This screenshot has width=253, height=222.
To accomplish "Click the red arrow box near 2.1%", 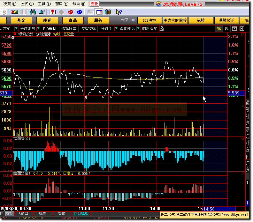I will click(243, 34).
